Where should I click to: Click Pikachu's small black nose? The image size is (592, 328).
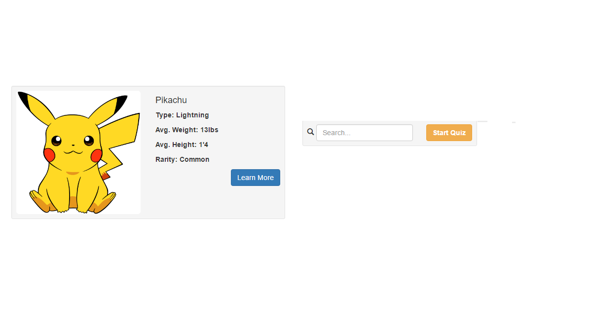coord(73,146)
